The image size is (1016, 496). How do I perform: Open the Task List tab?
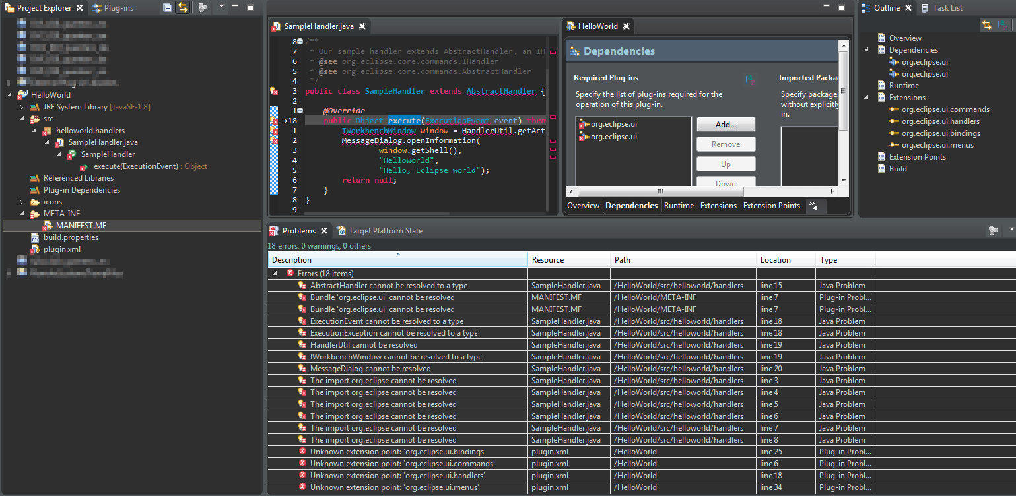click(x=941, y=8)
